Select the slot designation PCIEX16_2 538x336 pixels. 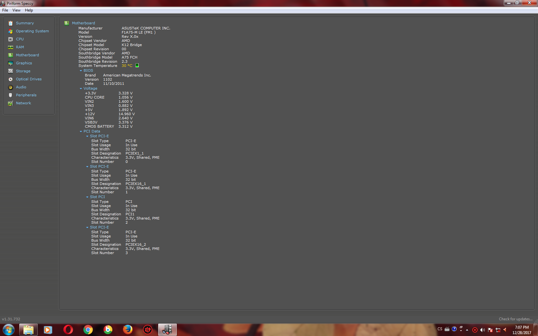[136, 244]
